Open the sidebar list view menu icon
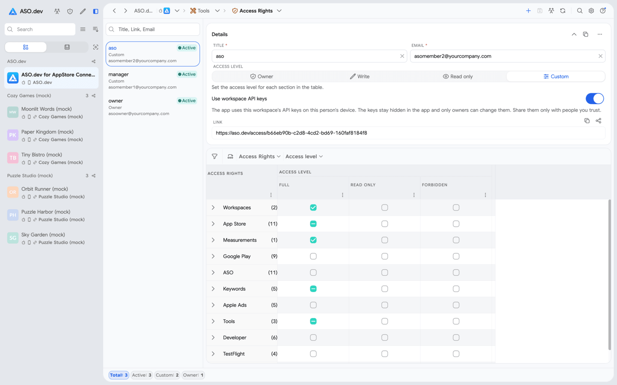Image resolution: width=617 pixels, height=385 pixels. click(83, 29)
